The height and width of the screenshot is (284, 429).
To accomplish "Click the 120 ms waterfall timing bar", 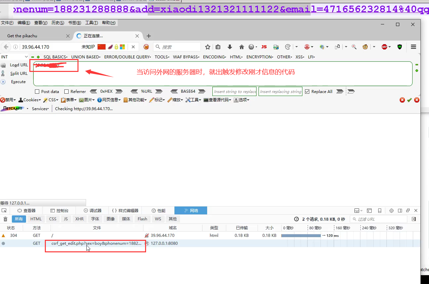I will 301,236.
